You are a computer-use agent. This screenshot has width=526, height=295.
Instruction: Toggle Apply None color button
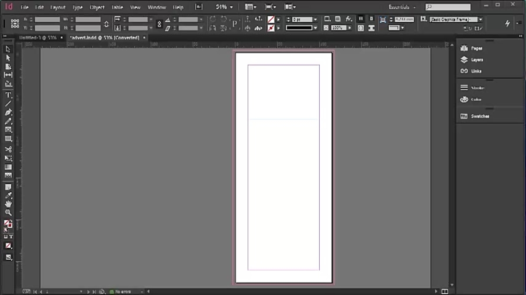click(8, 246)
